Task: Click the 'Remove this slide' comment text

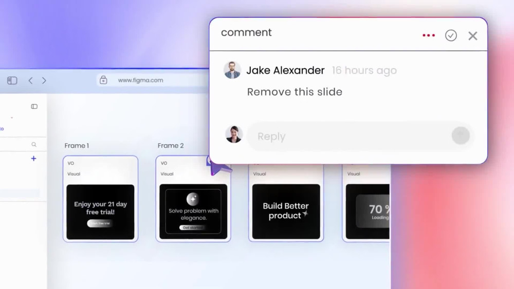Action: 295,92
